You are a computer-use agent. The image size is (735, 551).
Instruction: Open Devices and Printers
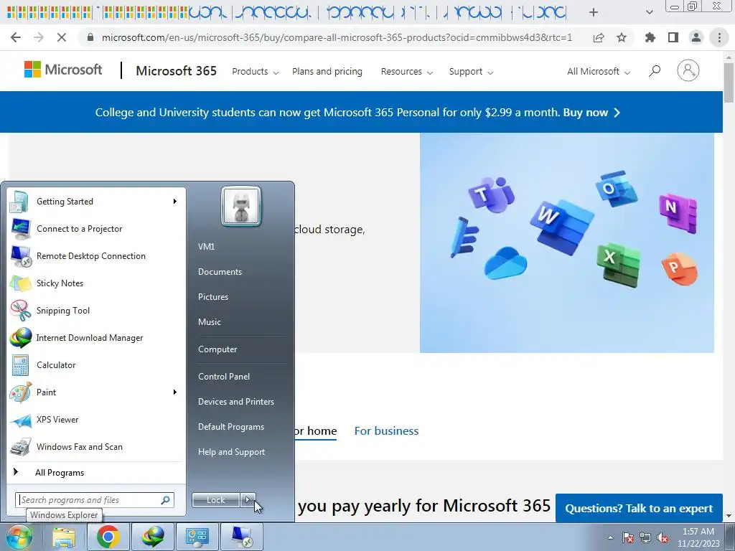pyautogui.click(x=236, y=402)
